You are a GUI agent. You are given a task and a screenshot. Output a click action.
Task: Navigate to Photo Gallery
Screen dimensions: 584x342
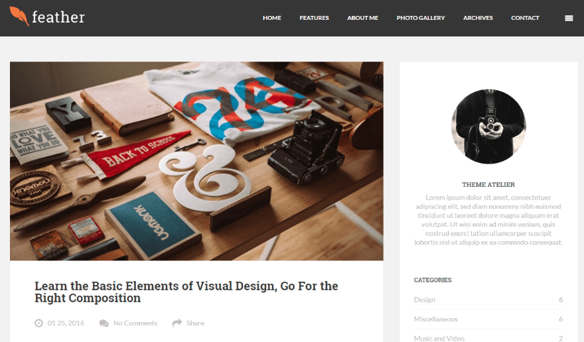tap(421, 18)
